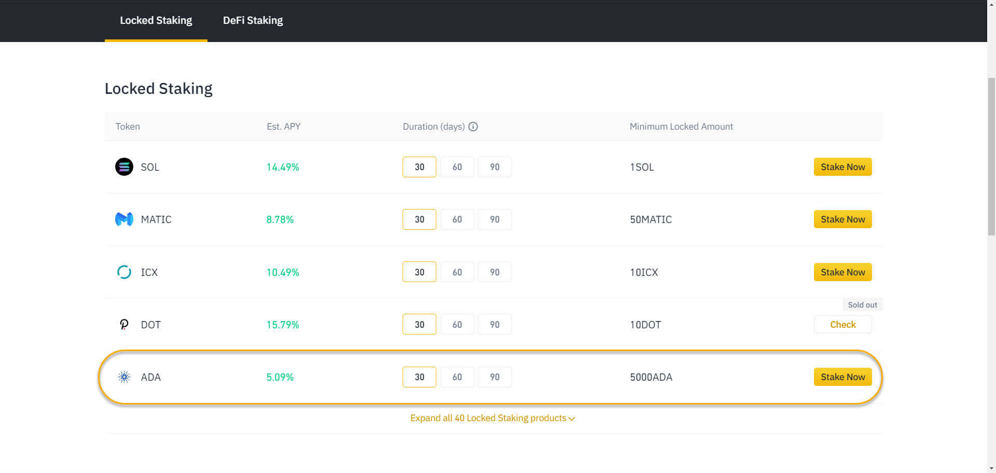Viewport: 996px width, 473px height.
Task: Expand all 40 Locked Staking products
Action: pyautogui.click(x=492, y=418)
